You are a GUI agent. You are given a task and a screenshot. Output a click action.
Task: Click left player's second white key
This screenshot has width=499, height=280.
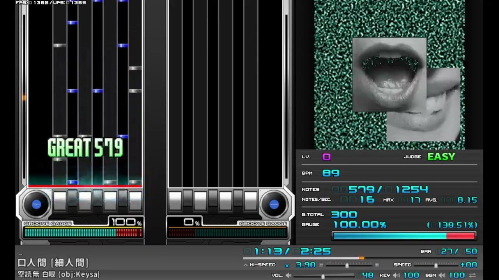[85, 201]
